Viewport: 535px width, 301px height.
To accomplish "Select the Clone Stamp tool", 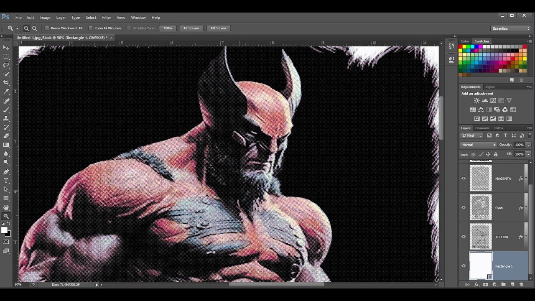I will point(6,119).
